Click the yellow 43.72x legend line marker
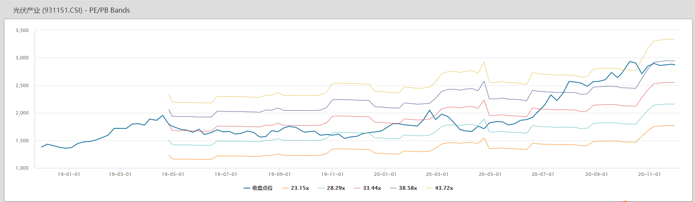The image size is (695, 202). tap(430, 188)
